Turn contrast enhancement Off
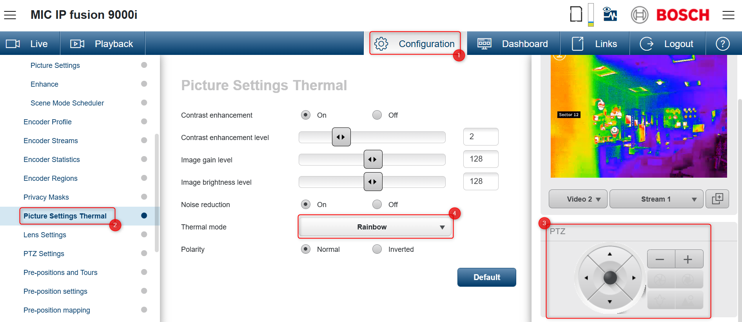The width and height of the screenshot is (742, 322). pos(377,115)
